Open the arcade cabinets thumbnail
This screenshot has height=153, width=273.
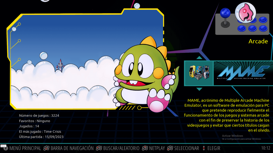[x=199, y=73]
